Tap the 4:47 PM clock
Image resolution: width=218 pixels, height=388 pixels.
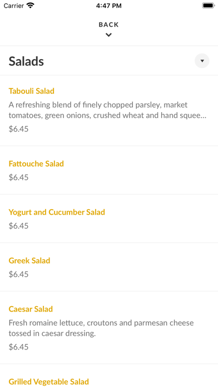tap(109, 6)
